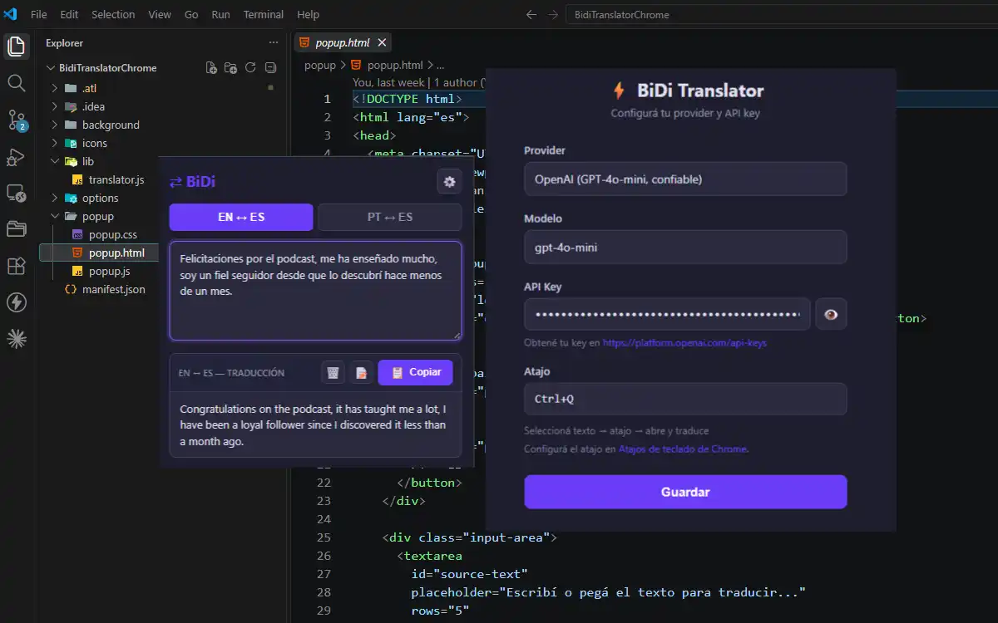The width and height of the screenshot is (998, 623).
Task: Open Source Control view with badge 2
Action: pos(17,120)
